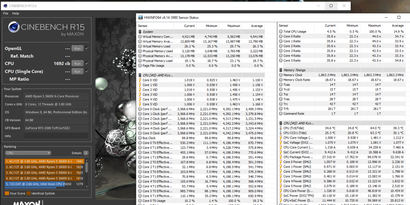Select the Core 5 T0 Effective row
410x205 pixels.
click(x=201, y=191)
